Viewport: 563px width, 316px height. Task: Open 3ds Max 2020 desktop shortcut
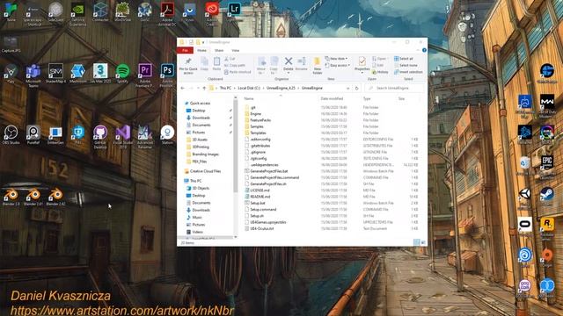[100, 74]
